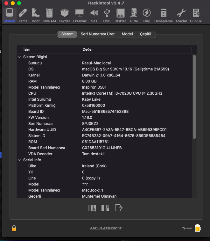
Task: Click the value Tam destekli
Action: tap(93, 154)
